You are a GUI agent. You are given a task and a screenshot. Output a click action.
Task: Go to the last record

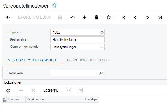(x=160, y=17)
